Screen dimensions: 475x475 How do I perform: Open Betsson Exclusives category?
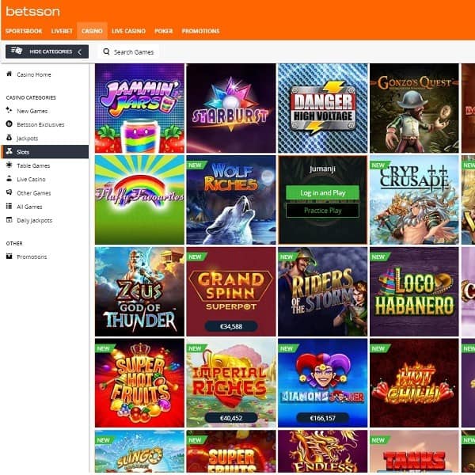pyautogui.click(x=40, y=124)
